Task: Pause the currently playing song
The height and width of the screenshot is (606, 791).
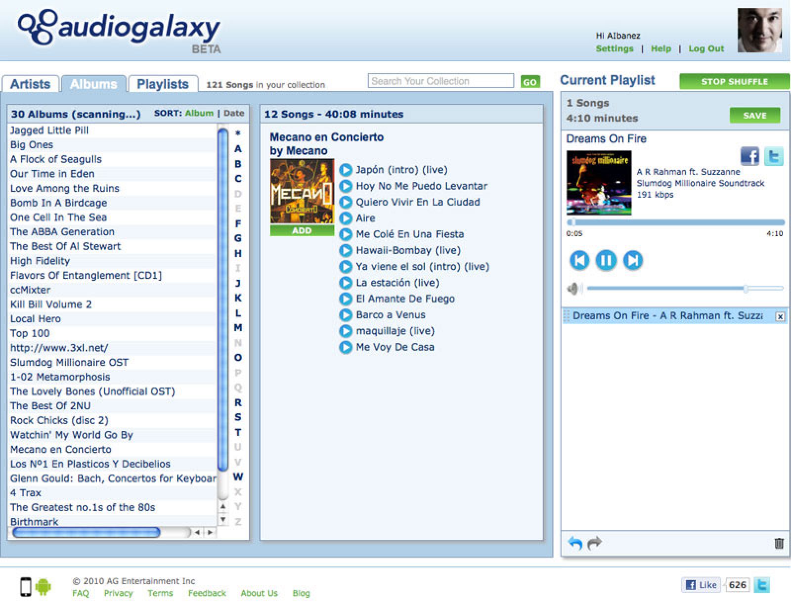Action: point(606,260)
